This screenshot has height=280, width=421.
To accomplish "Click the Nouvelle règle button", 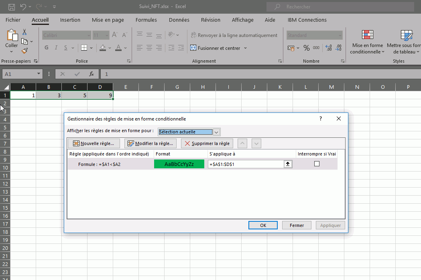I will coord(94,143).
